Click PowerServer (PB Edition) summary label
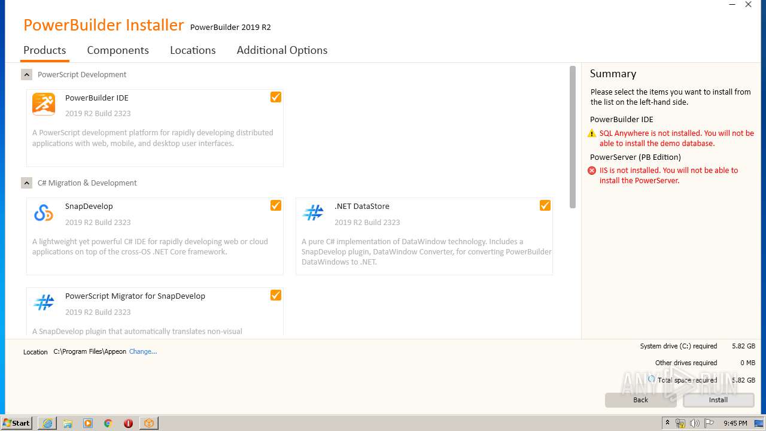Image resolution: width=766 pixels, height=431 pixels. [x=636, y=157]
